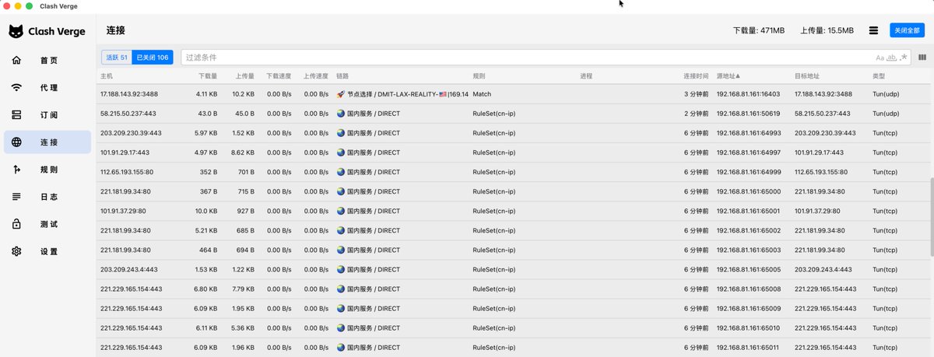
Task: Open 订阅 (Profiles) in the sidebar
Action: click(x=47, y=115)
